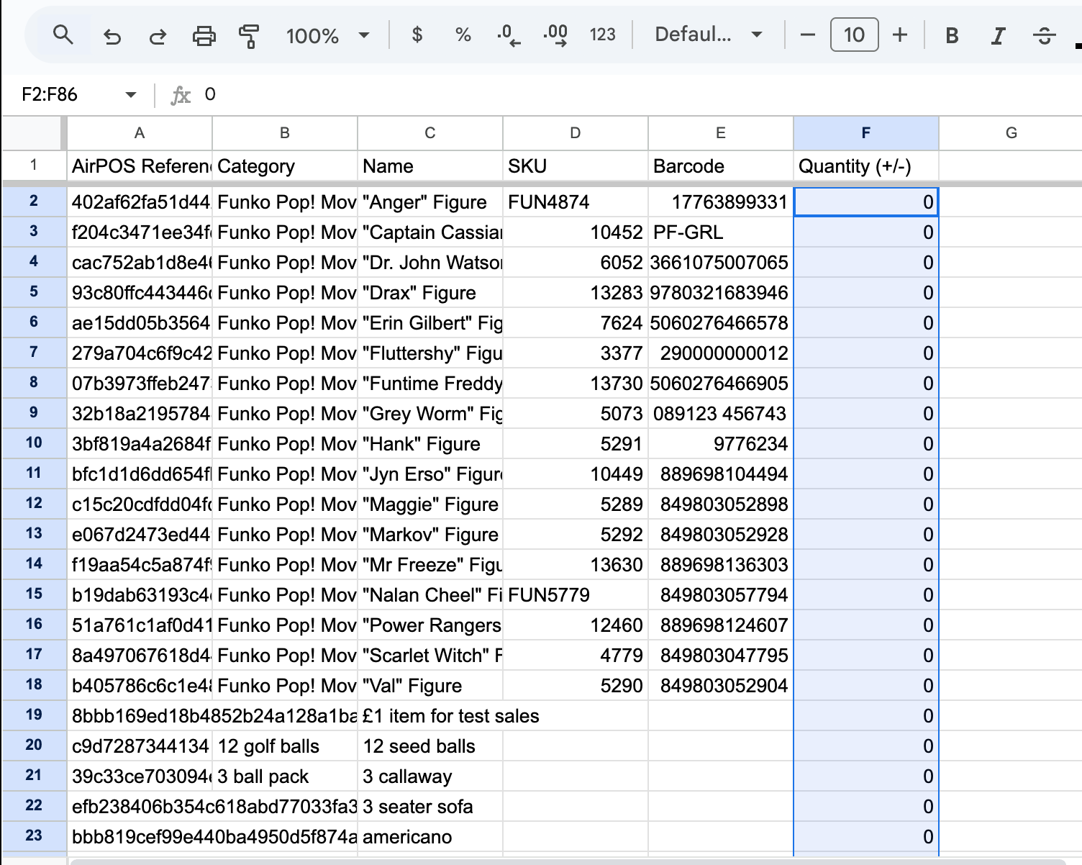
Task: Increase the font size
Action: tap(900, 35)
